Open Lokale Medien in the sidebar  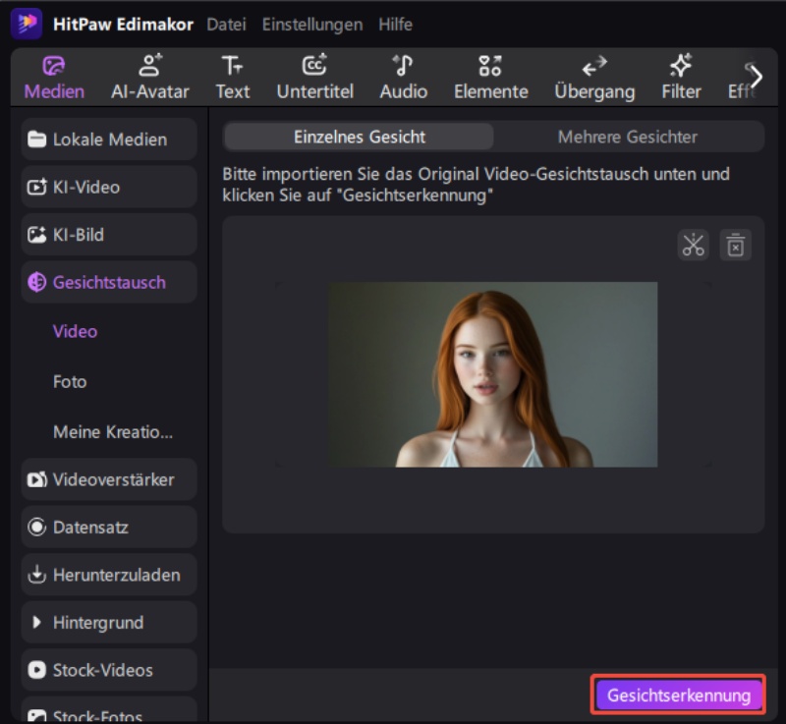pos(109,139)
